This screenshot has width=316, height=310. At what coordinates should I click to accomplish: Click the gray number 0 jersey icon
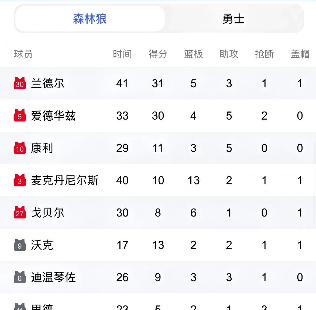click(x=20, y=277)
